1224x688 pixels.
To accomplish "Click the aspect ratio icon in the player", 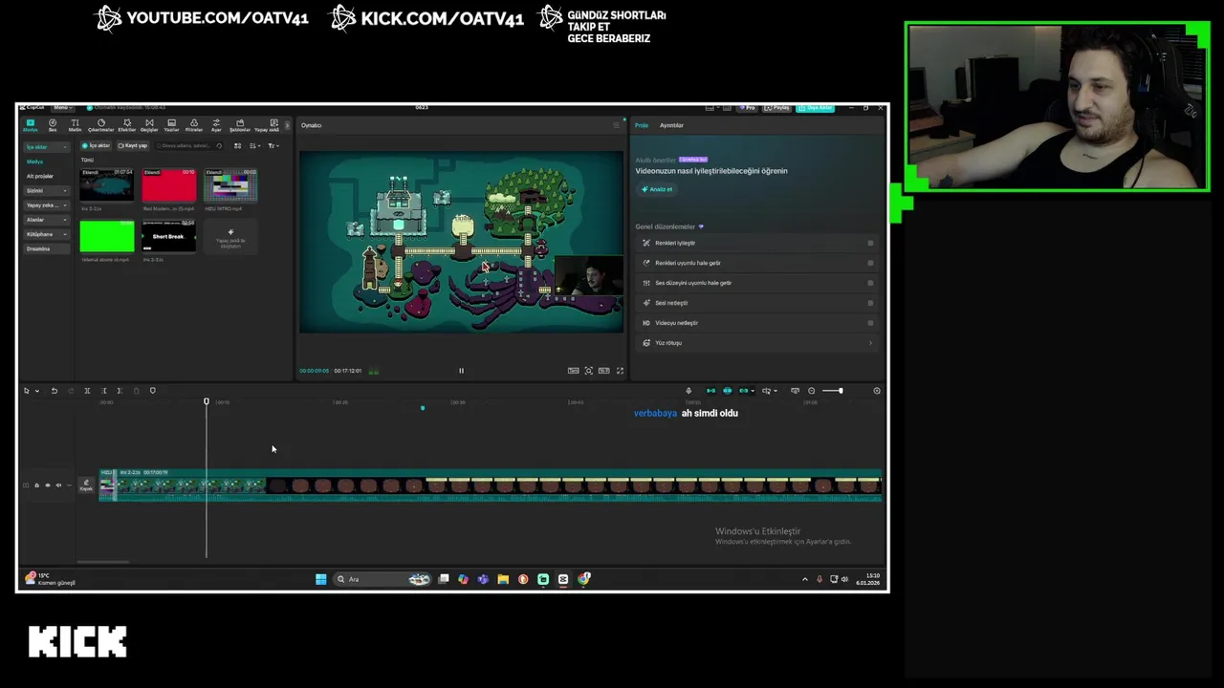I will pyautogui.click(x=604, y=371).
